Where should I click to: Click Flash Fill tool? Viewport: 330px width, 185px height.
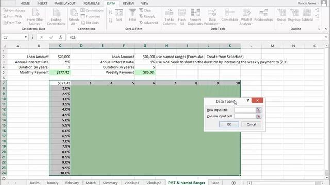click(182, 17)
